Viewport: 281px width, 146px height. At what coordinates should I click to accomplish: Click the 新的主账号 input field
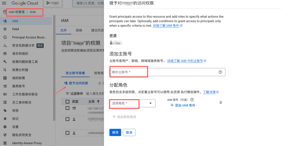[164, 72]
